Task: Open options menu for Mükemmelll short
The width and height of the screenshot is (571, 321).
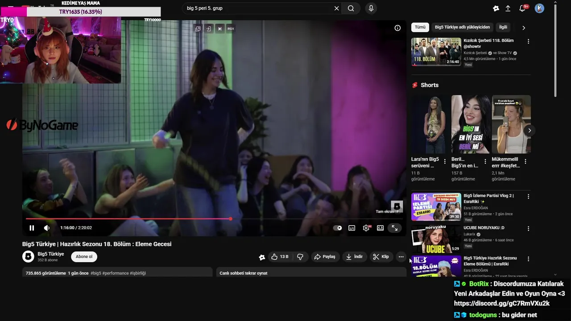Action: pos(525,161)
